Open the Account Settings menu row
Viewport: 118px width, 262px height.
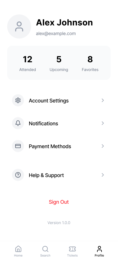tap(59, 100)
